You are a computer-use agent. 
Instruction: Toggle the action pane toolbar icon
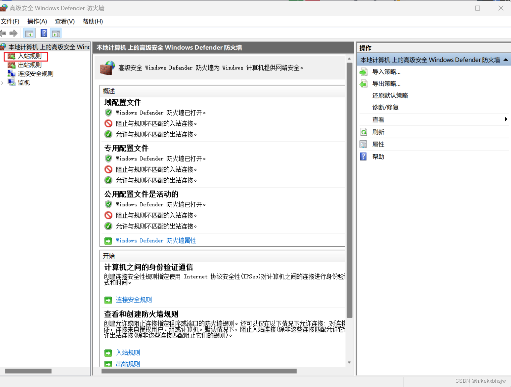(x=56, y=33)
